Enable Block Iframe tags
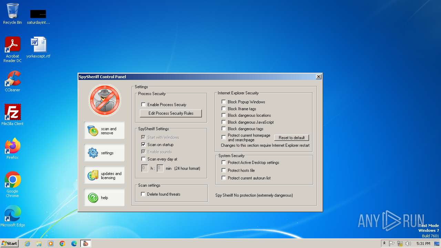 (x=224, y=109)
